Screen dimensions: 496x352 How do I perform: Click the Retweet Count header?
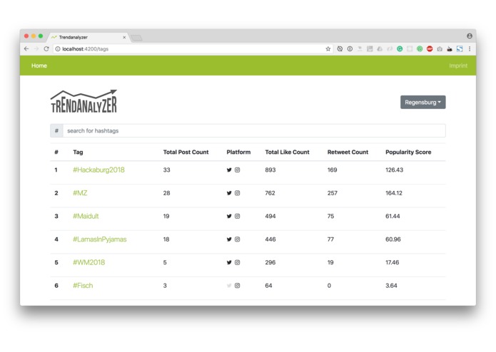tap(348, 152)
